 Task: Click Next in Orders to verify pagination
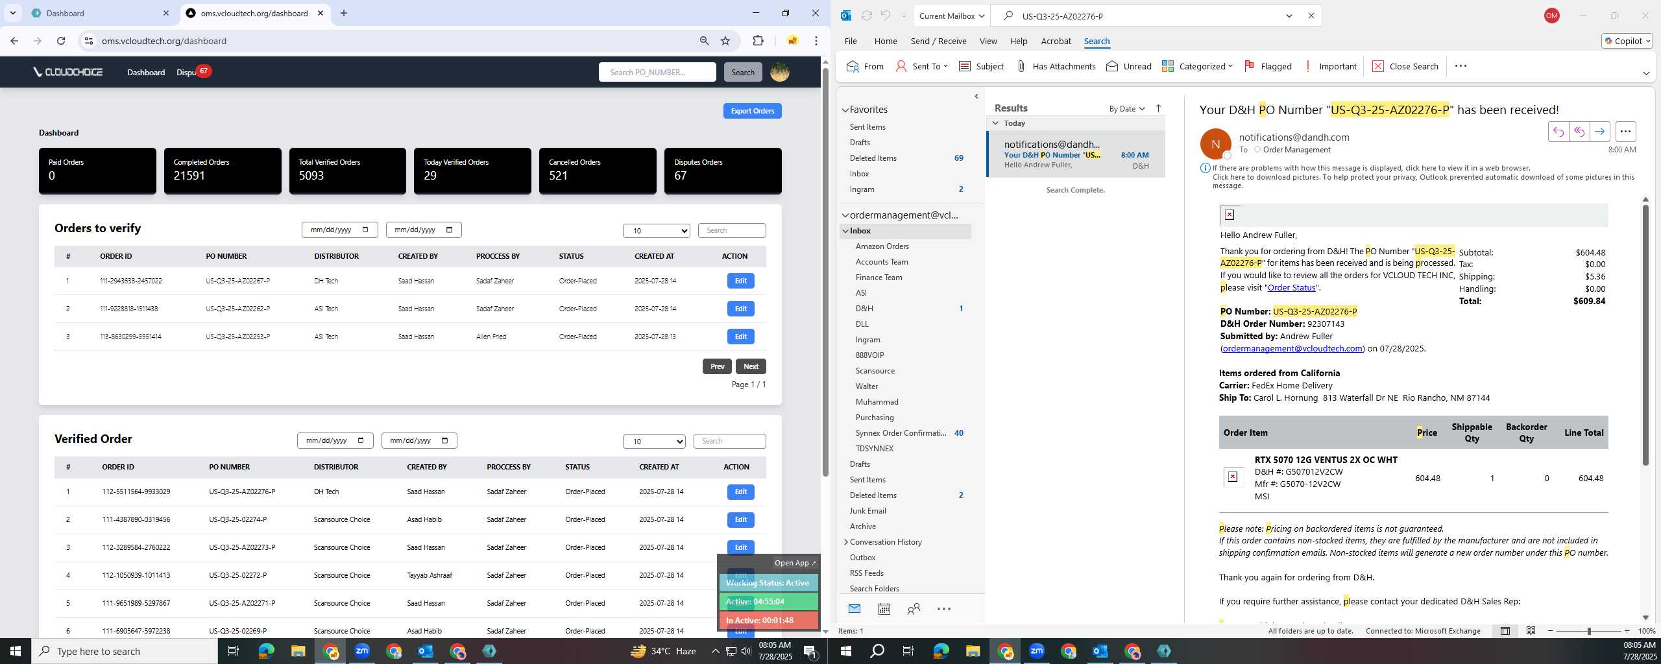(x=751, y=366)
